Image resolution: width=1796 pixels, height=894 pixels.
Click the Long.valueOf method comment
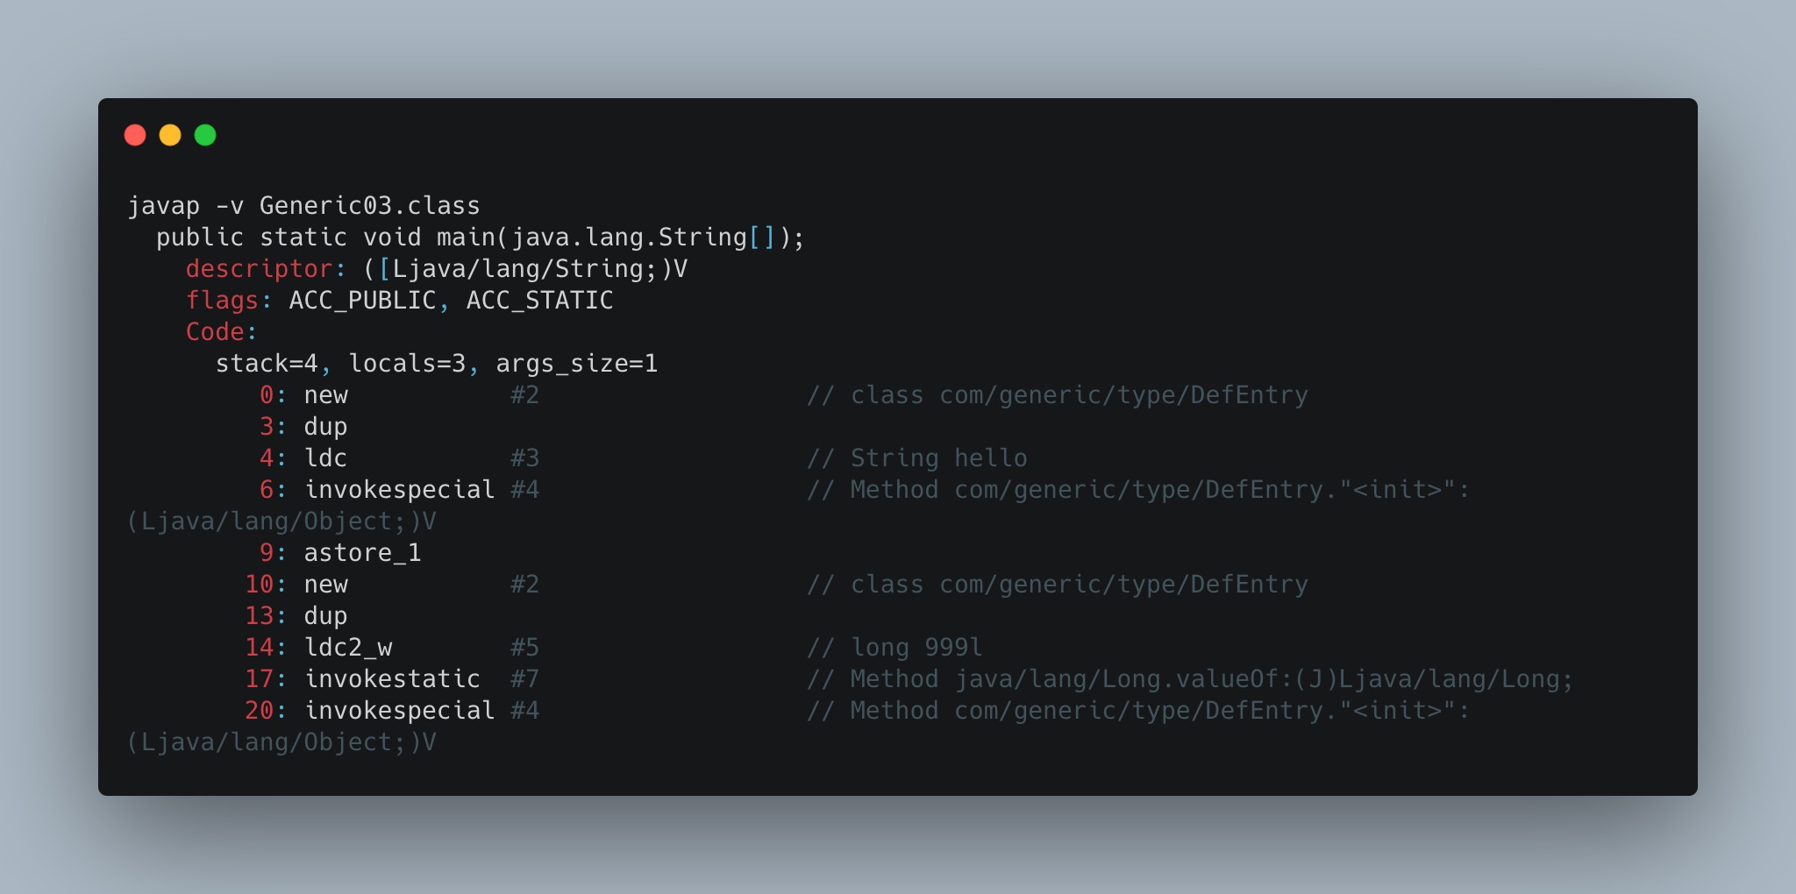pyautogui.click(x=1190, y=679)
